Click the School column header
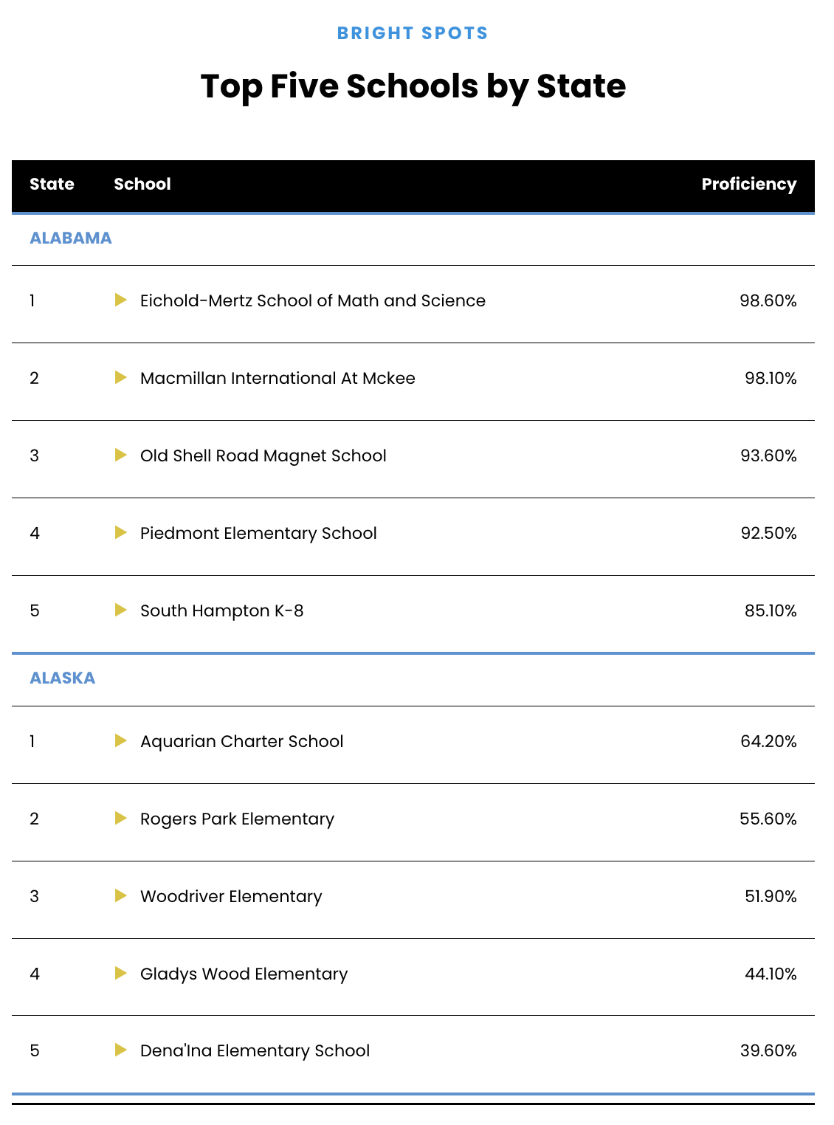The width and height of the screenshot is (834, 1125). click(142, 185)
